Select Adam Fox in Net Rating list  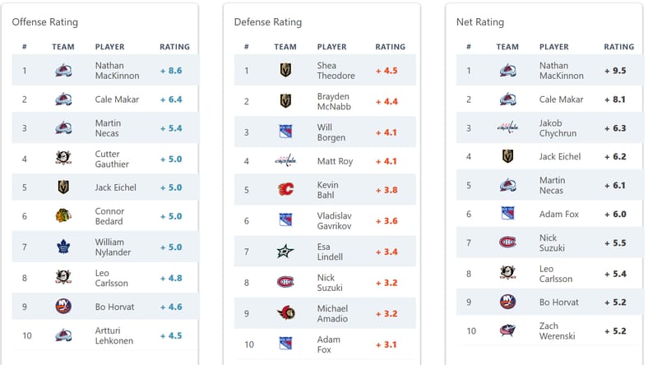pos(559,215)
